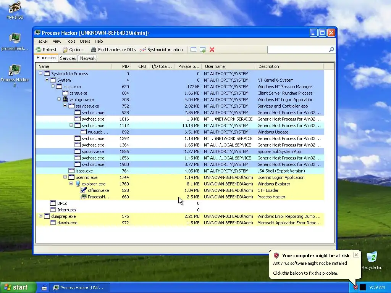Image resolution: width=391 pixels, height=293 pixels.
Task: Collapse the services.exe tree node
Action: (x=65, y=106)
